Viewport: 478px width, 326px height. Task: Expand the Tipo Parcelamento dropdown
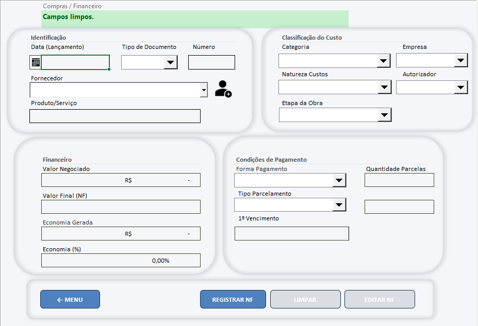339,204
